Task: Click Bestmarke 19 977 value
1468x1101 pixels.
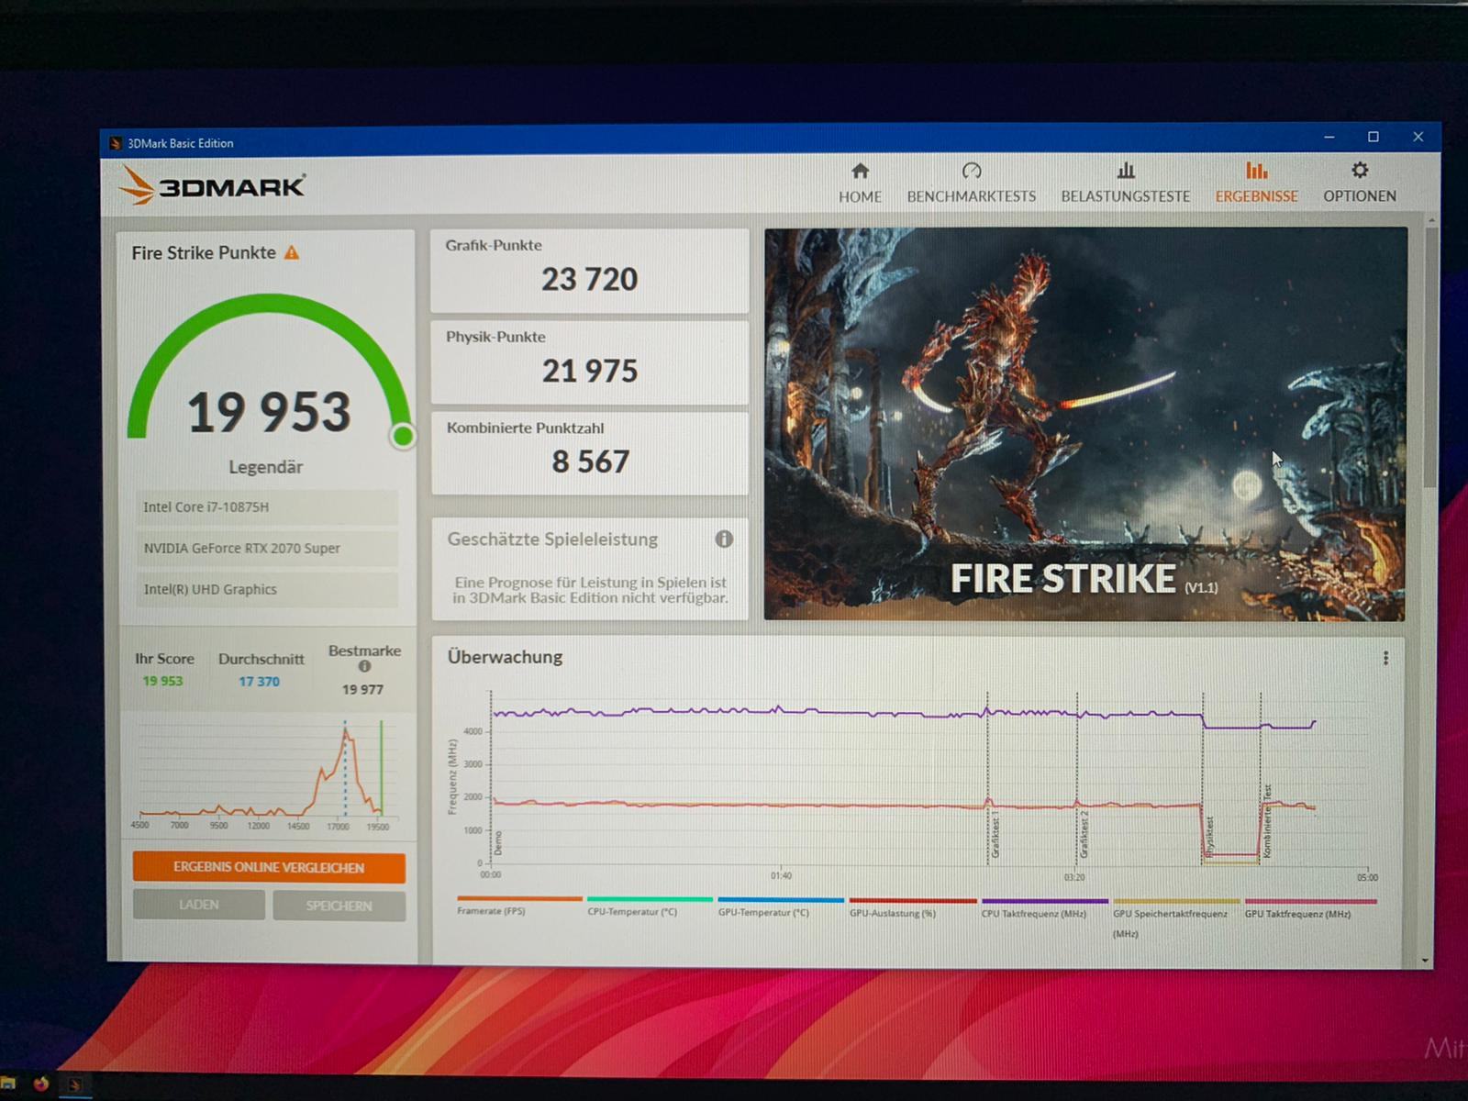Action: (362, 689)
